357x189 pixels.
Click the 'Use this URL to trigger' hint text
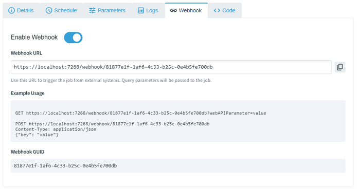tap(111, 80)
